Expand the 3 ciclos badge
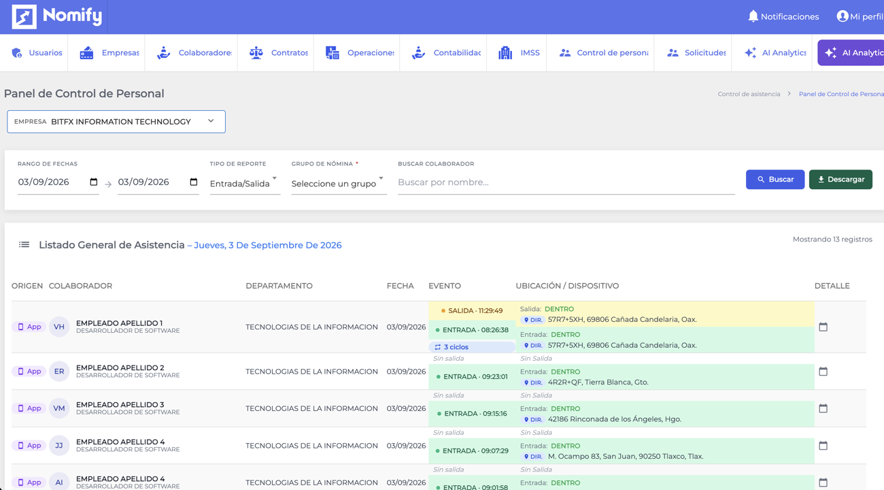This screenshot has width=884, height=490. pyautogui.click(x=472, y=347)
